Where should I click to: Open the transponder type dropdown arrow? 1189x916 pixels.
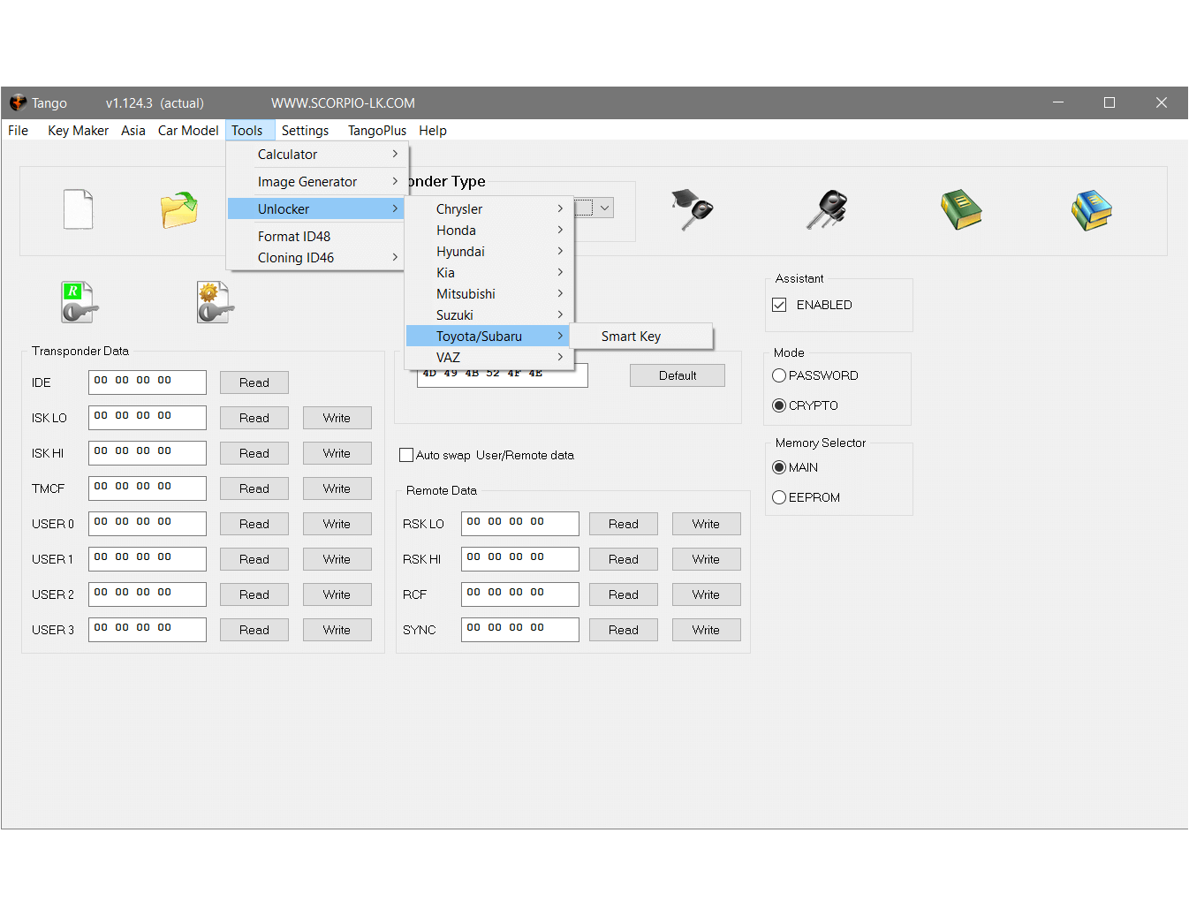[x=605, y=208]
